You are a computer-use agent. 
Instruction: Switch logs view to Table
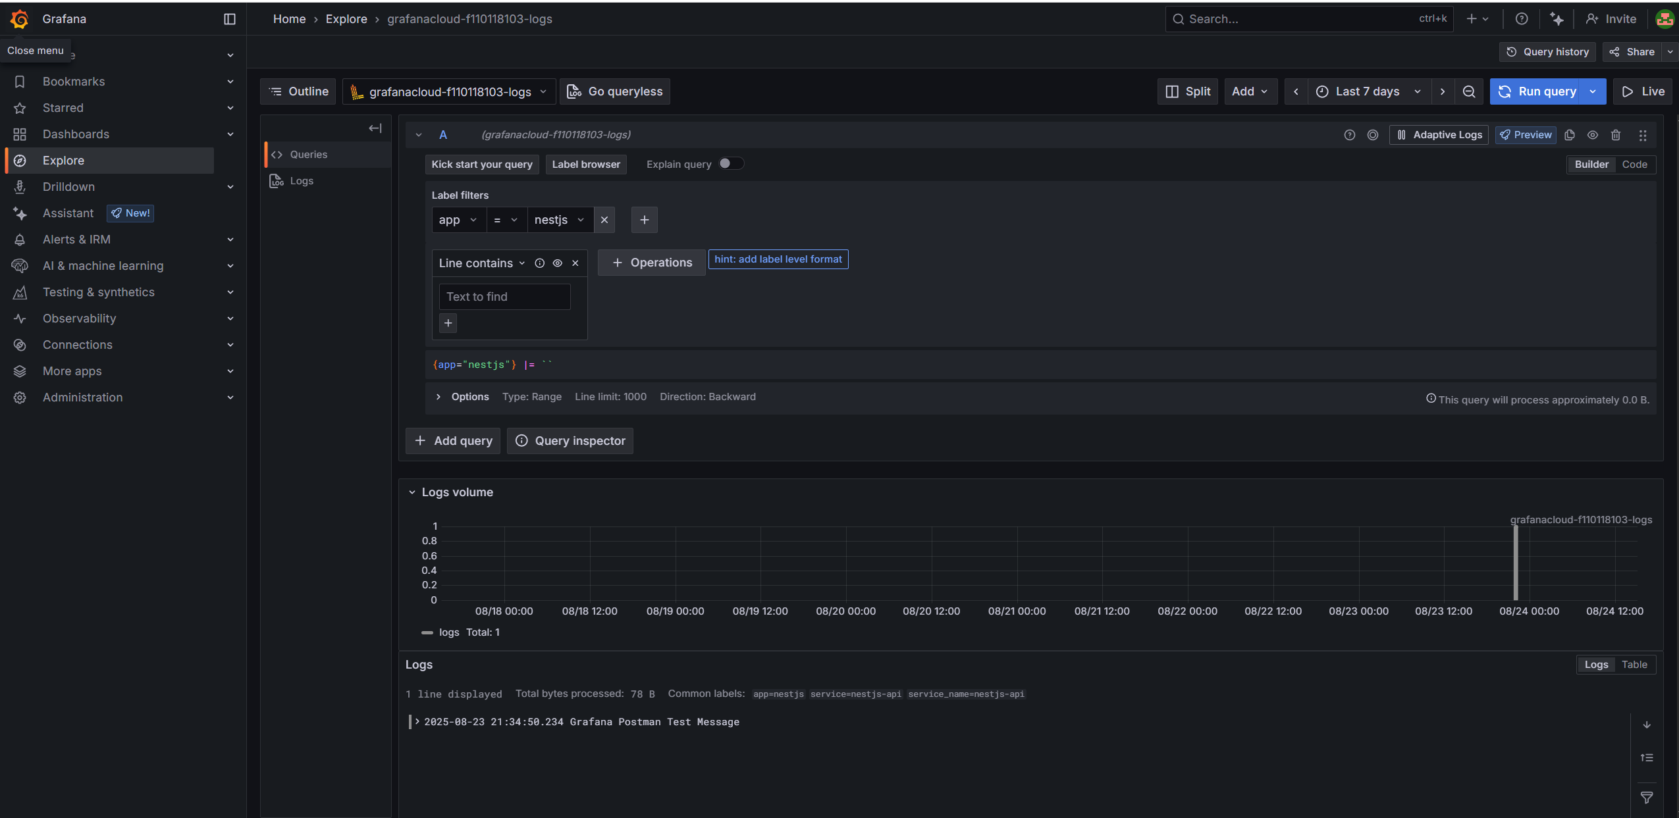point(1634,665)
